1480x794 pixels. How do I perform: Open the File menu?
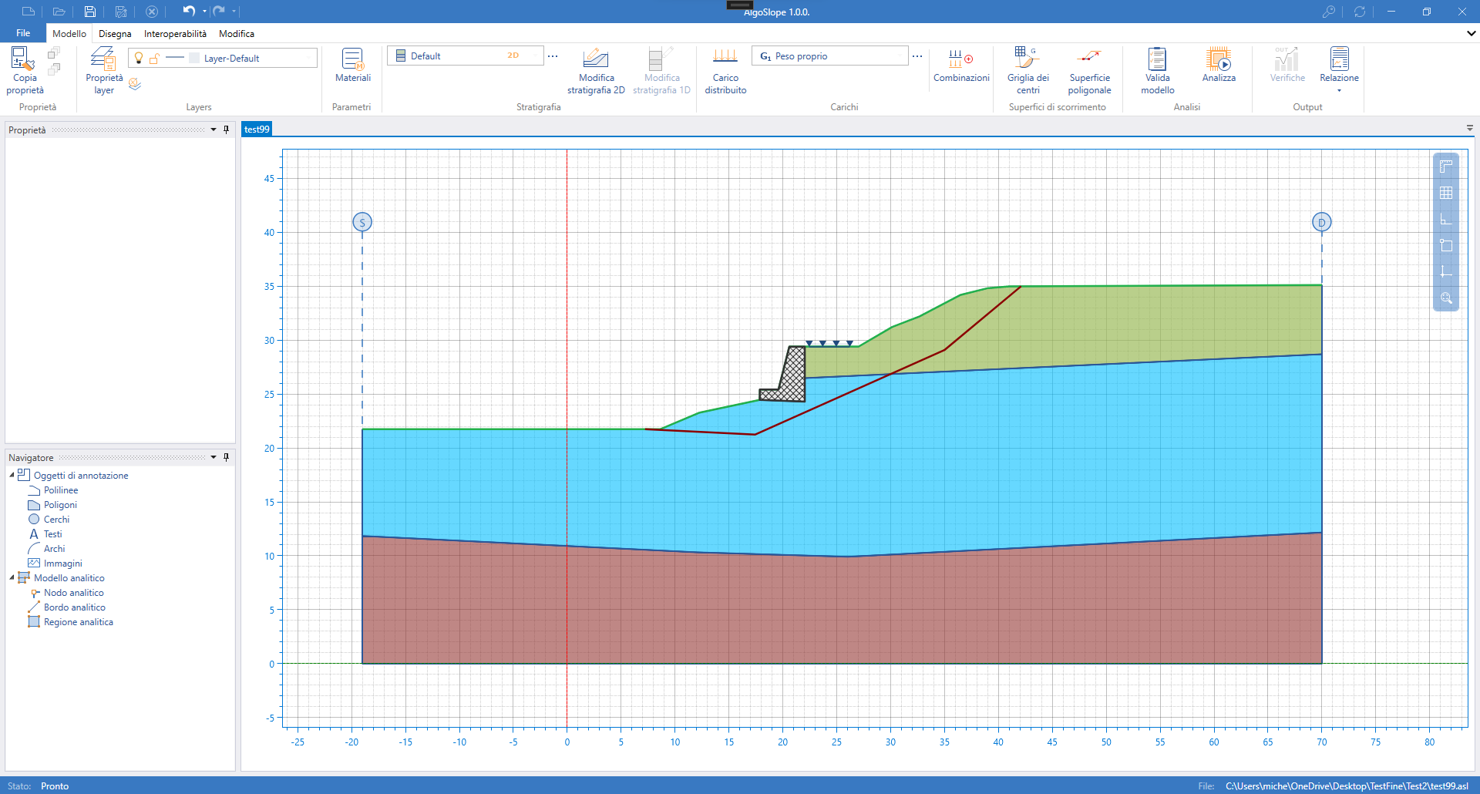(23, 33)
